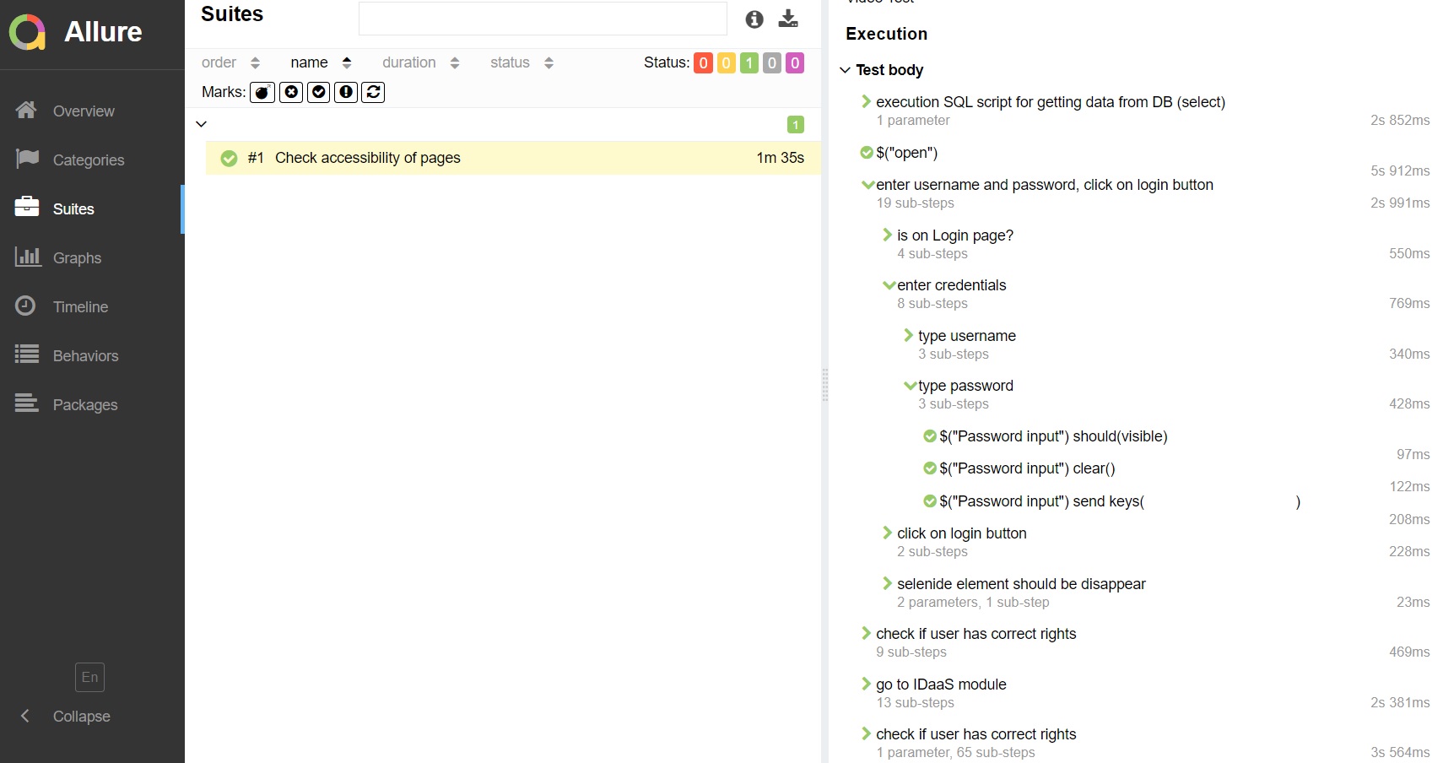
Task: Switch to the Suites section
Action: [73, 208]
